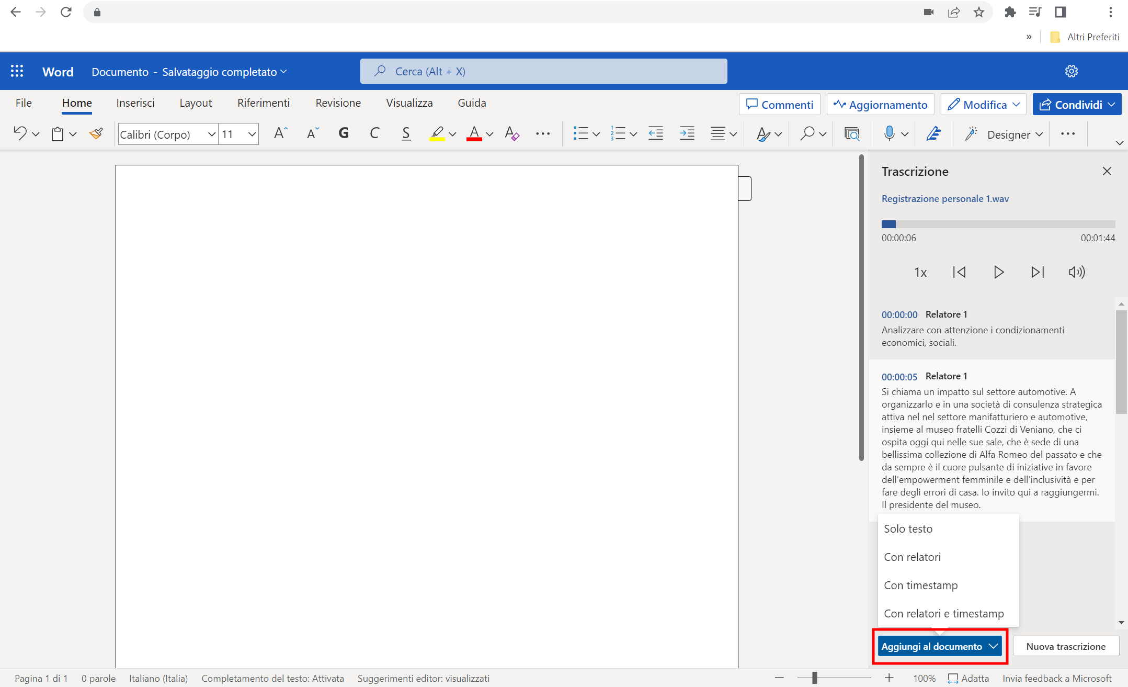Toggle underline formatting with the S icon
1128x687 pixels.
coord(406,133)
